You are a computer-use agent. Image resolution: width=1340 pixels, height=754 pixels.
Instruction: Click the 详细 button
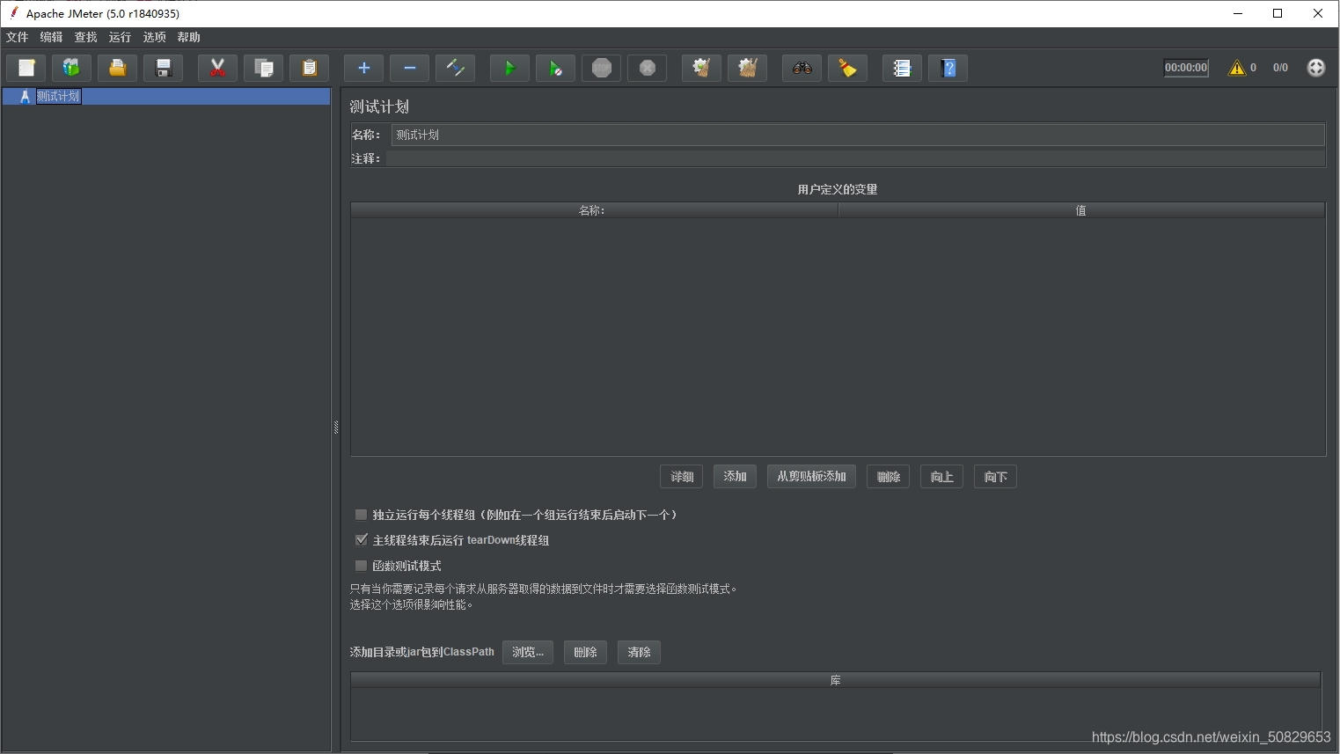coord(682,477)
